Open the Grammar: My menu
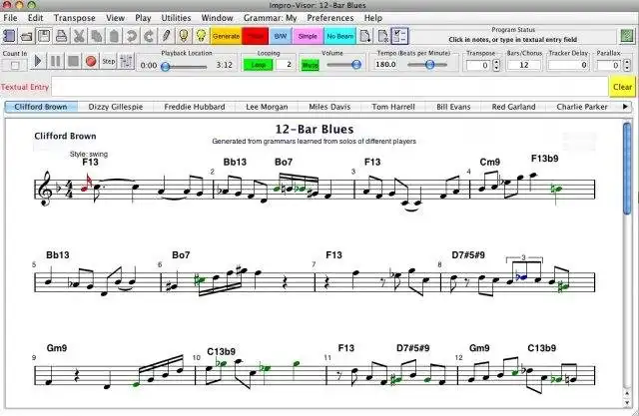Viewport: 639px width, 416px height. pos(271,18)
